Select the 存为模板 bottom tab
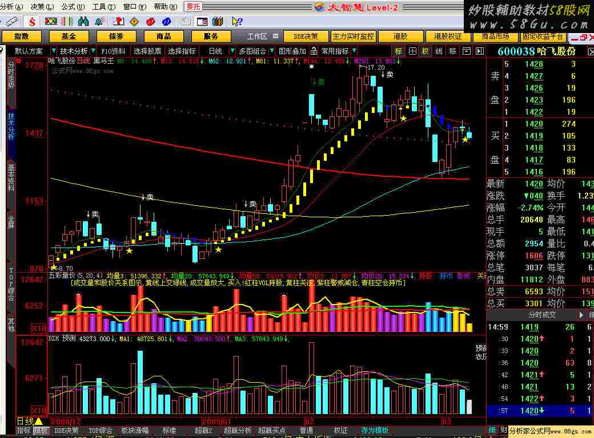 click(375, 431)
